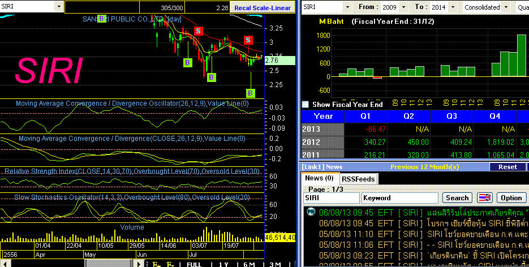Open the PR icon on the first news row
The height and width of the screenshot is (267, 529).
(311, 212)
